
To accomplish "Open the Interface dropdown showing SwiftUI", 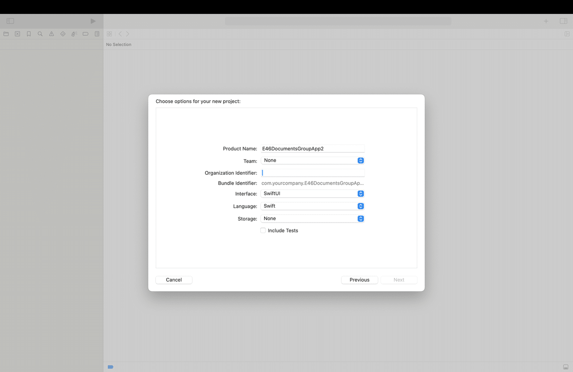I will [x=313, y=194].
